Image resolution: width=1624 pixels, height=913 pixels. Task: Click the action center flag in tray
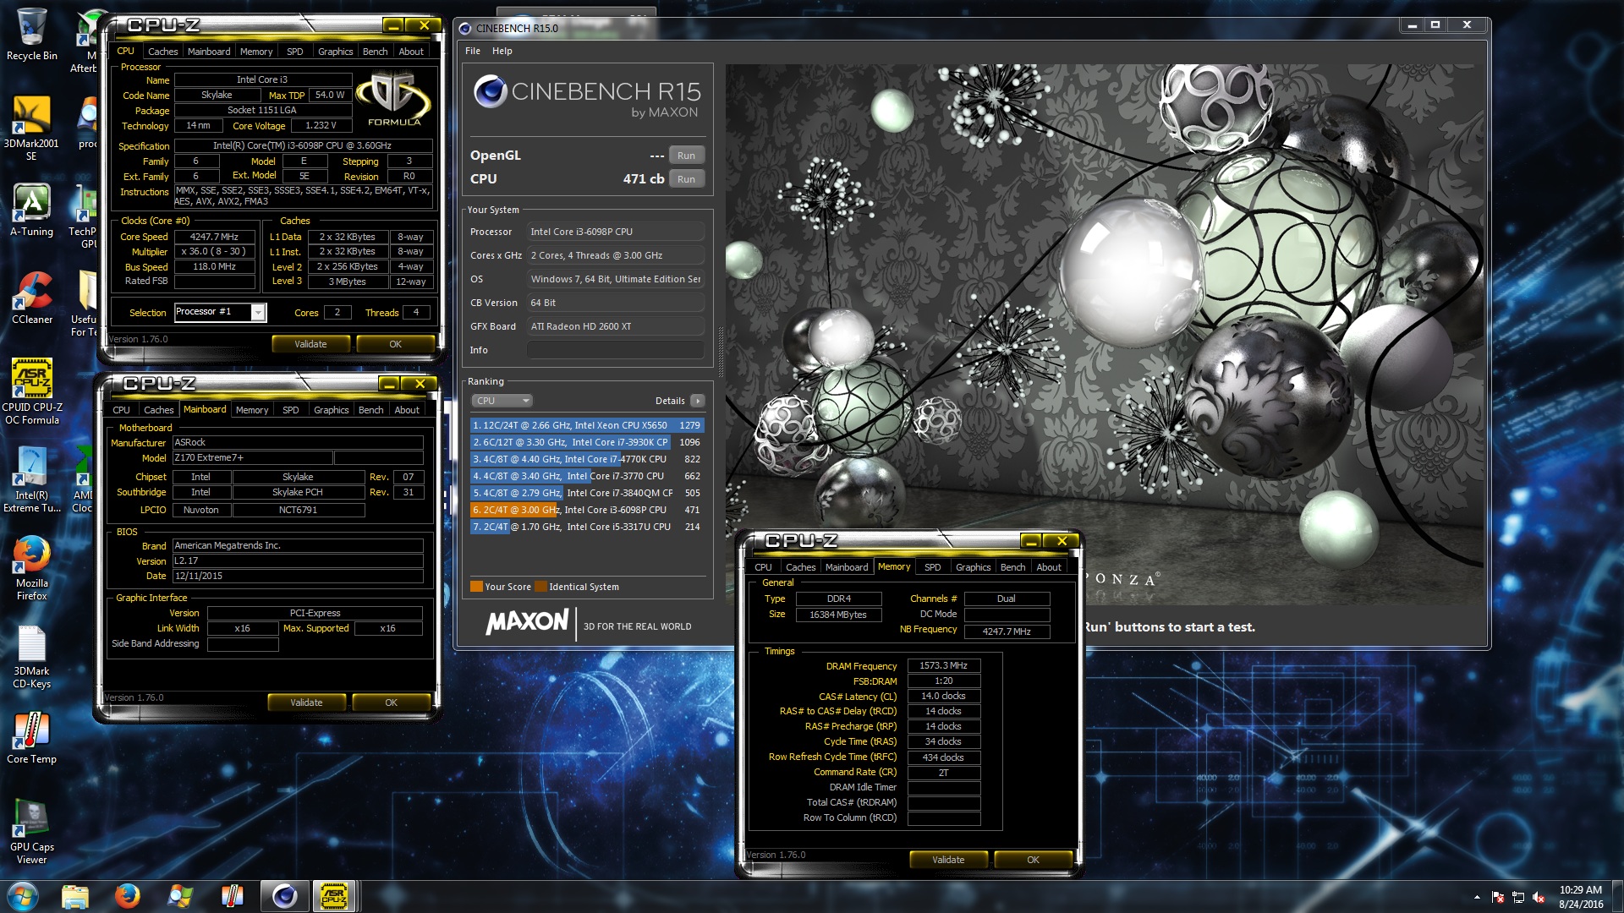1498,897
